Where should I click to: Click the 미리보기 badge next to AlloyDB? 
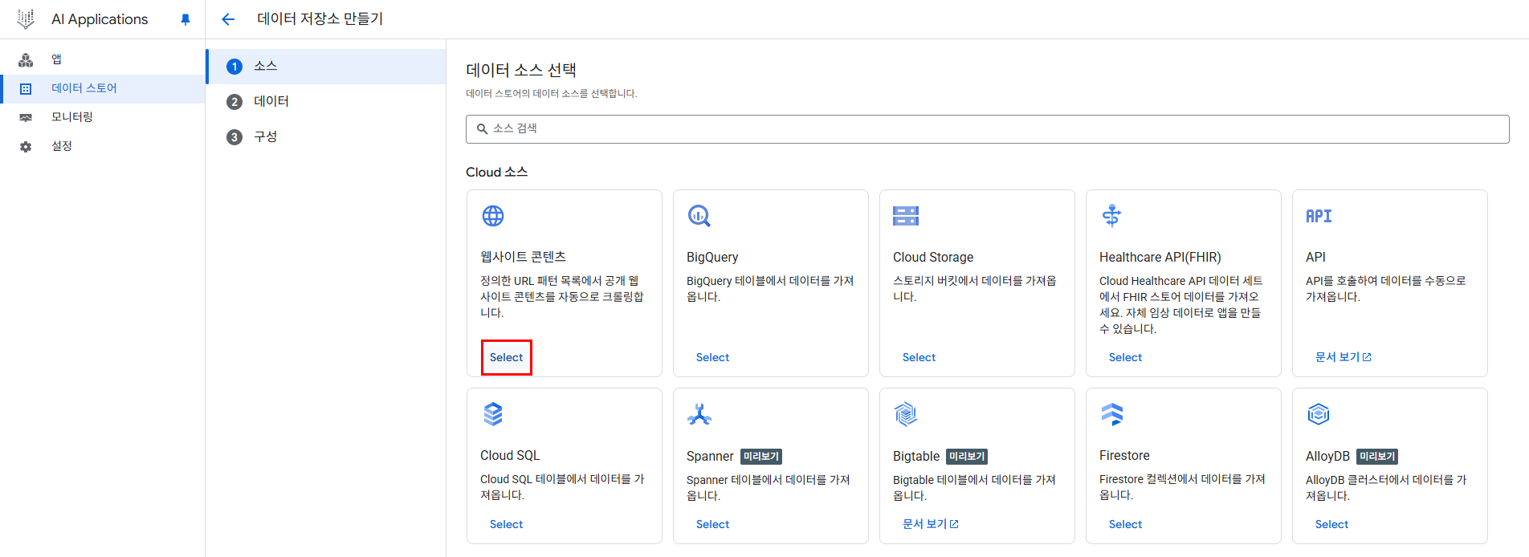tap(1377, 456)
